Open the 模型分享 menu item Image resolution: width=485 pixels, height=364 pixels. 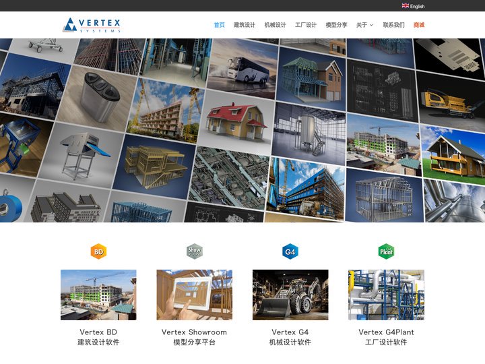click(336, 25)
